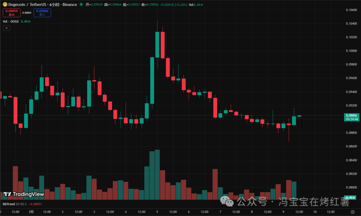Screen dimensions: 361x216
Task: Click the 3月 label on time axis
Action: [x=31, y=212]
